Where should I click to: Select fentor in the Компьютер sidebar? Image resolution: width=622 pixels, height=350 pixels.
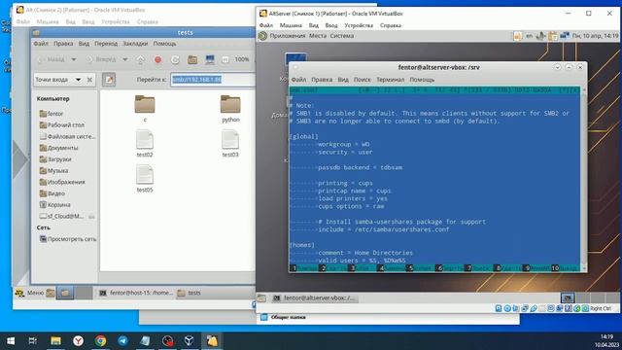tap(52, 114)
